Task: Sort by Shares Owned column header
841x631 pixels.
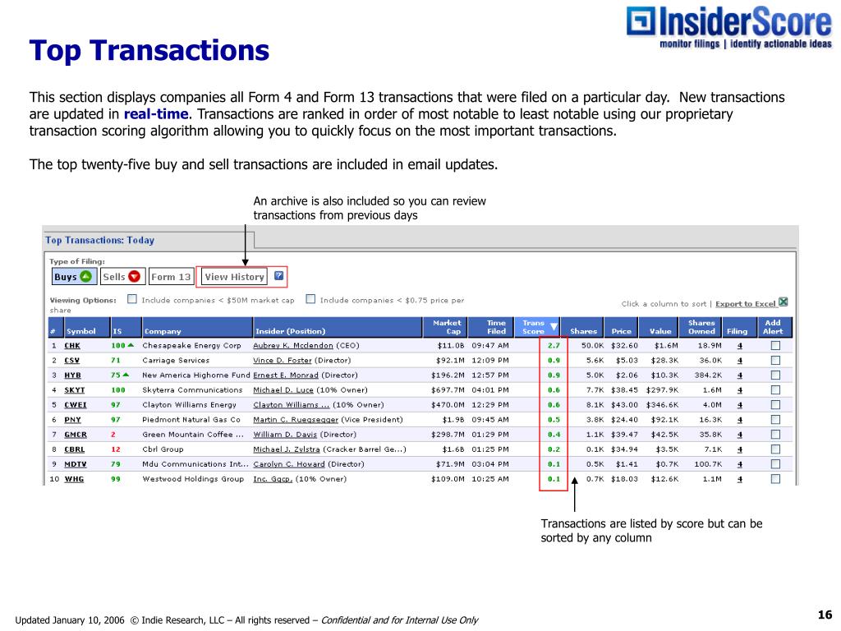Action: coord(701,327)
